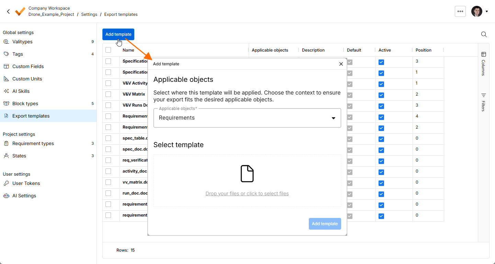The width and height of the screenshot is (495, 264).
Task: Check the V&V Matrix row checkbox
Action: point(108,94)
